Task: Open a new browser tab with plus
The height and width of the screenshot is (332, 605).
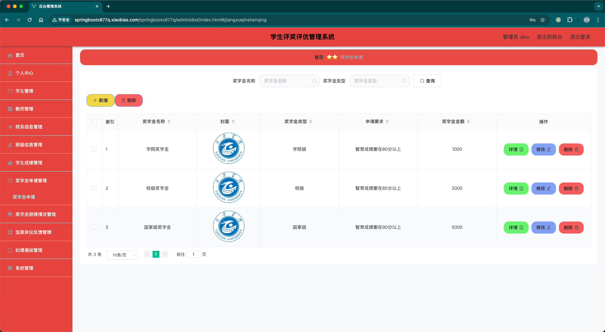Action: (x=108, y=6)
